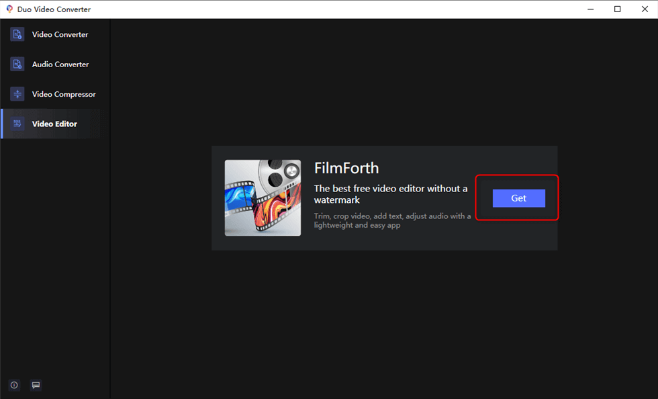658x399 pixels.
Task: Click the Duo Video Converter logo
Action: [9, 9]
